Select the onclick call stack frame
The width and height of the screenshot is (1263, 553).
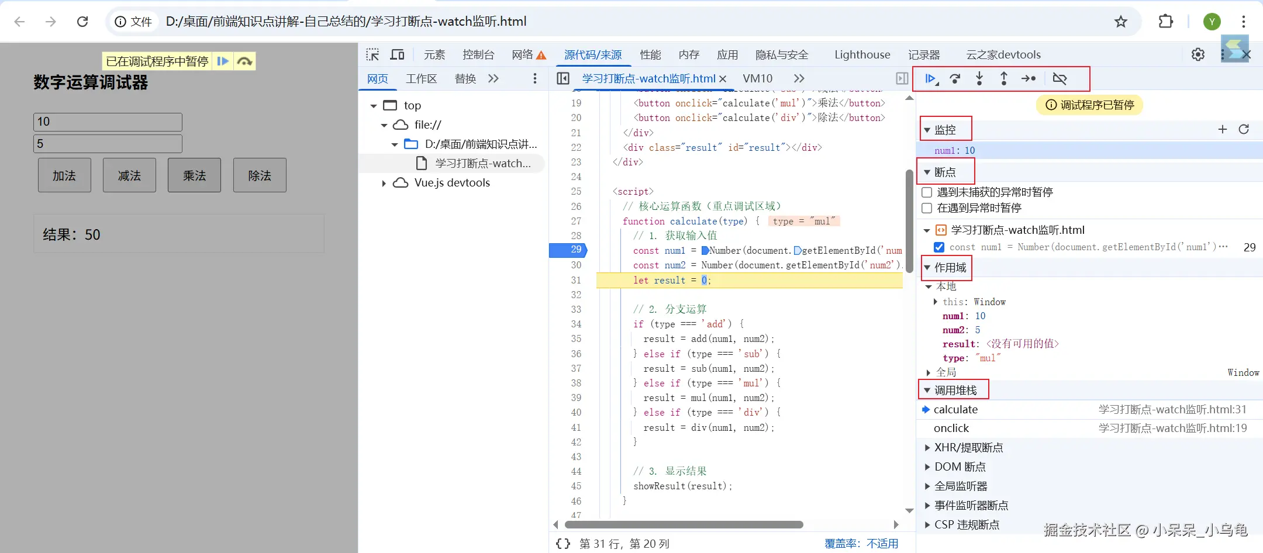(x=1089, y=428)
